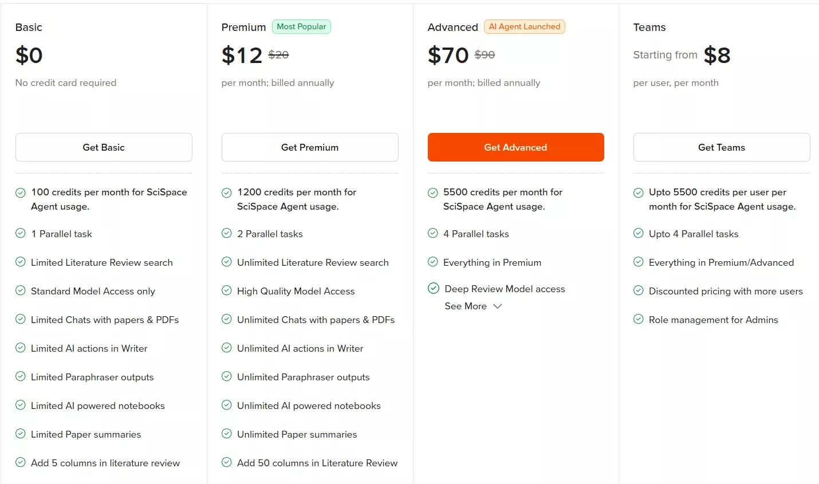Click the Get Basic button
Image resolution: width=819 pixels, height=484 pixels.
coord(104,147)
